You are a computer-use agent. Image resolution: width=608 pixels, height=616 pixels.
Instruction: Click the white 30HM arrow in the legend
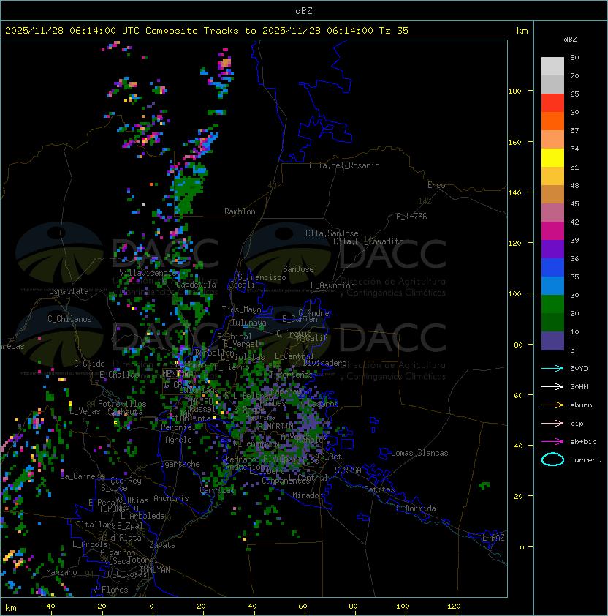[552, 386]
